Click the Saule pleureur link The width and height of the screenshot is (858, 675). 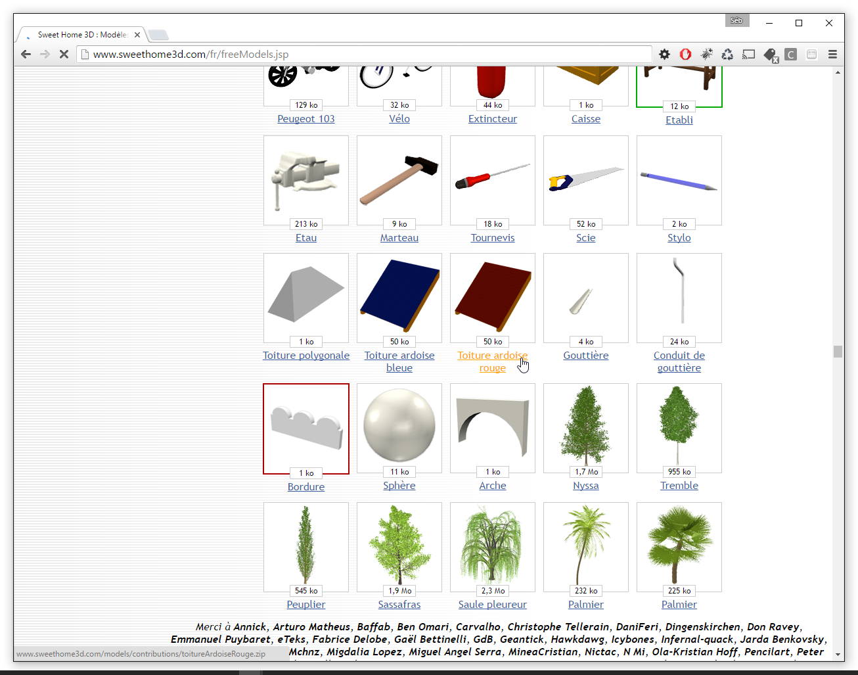(492, 605)
